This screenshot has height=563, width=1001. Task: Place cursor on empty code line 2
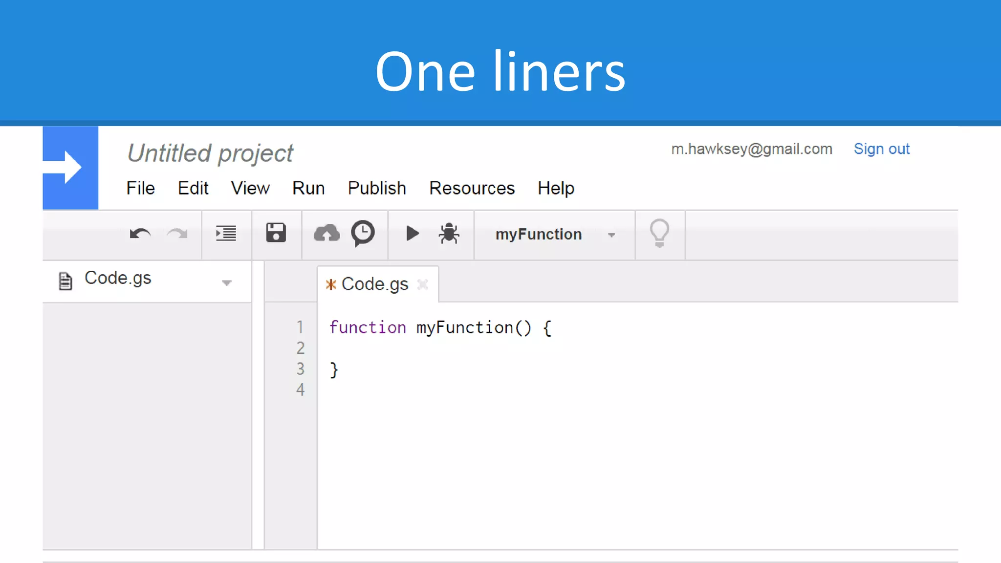click(x=440, y=348)
